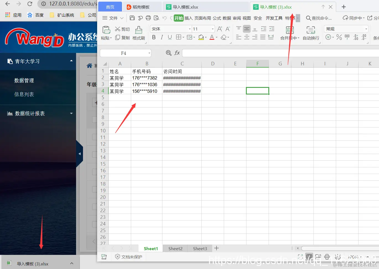
Task: Open the Merge and Center dropdown arrow
Action: click(x=298, y=38)
